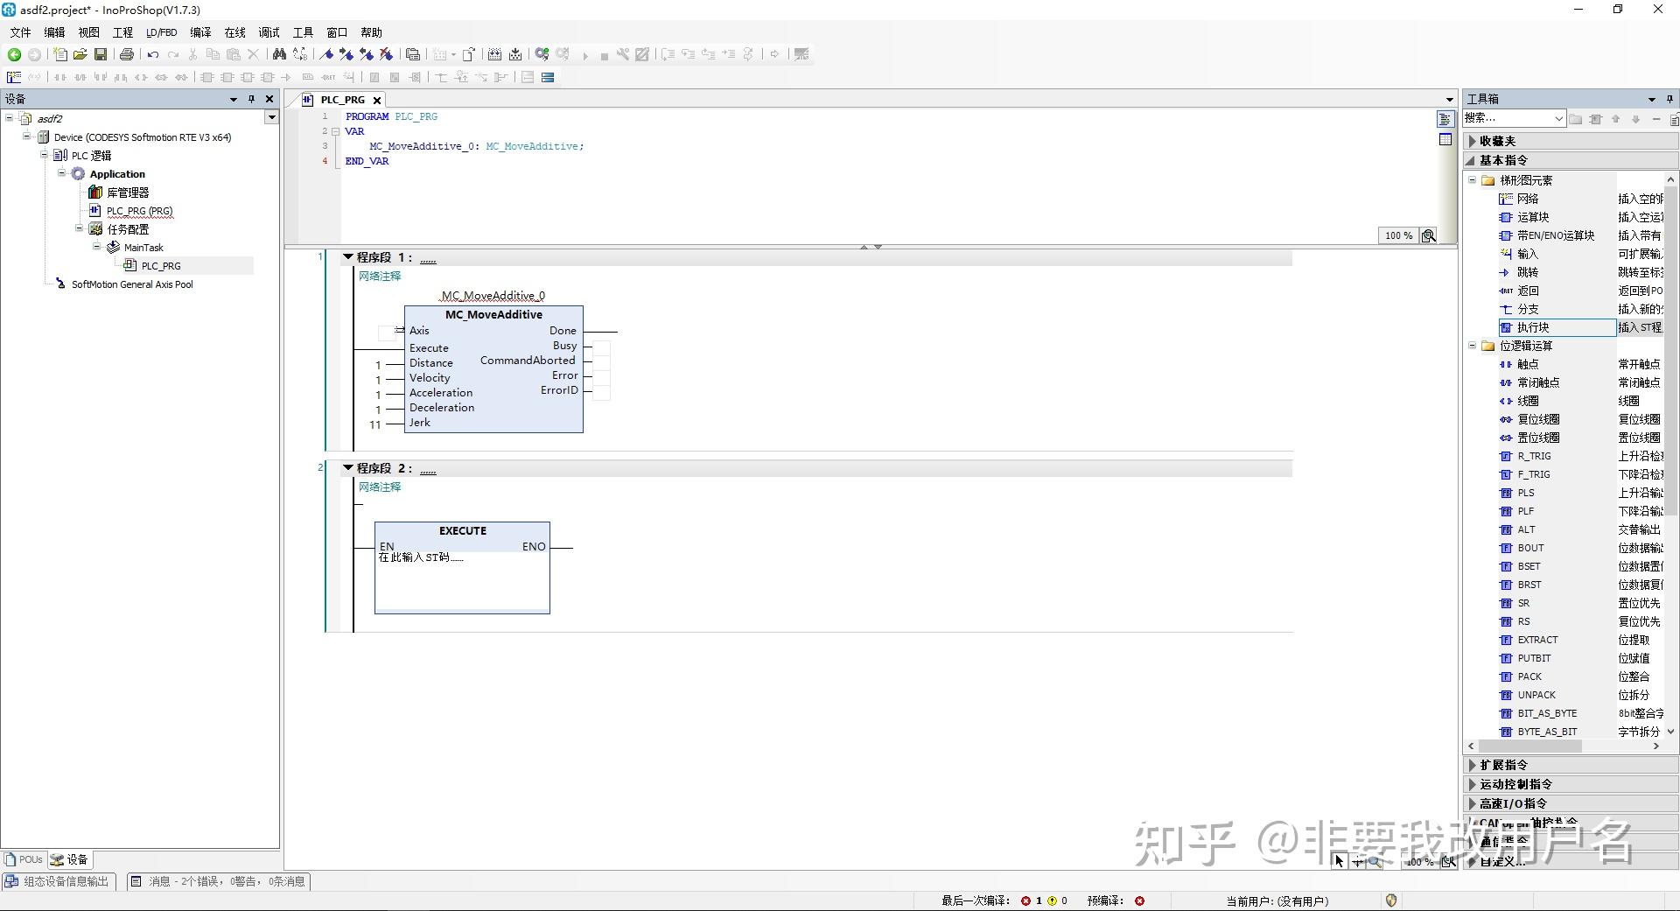1680x911 pixels.
Task: Open a project with the folder icon
Action: point(80,54)
